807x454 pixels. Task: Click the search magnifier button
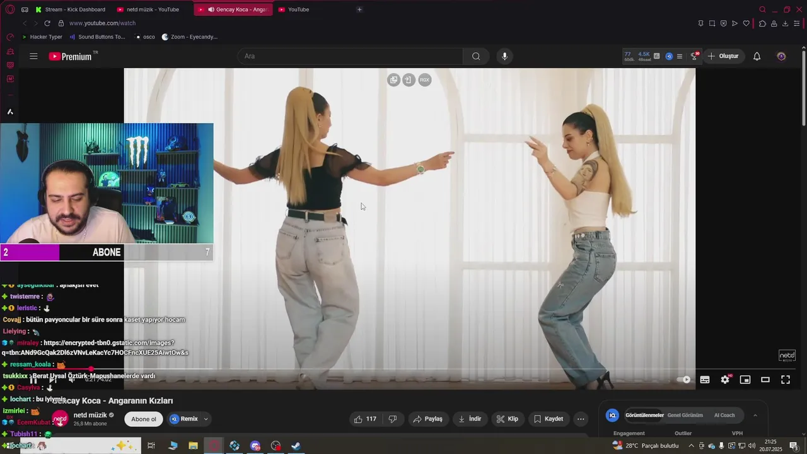476,56
